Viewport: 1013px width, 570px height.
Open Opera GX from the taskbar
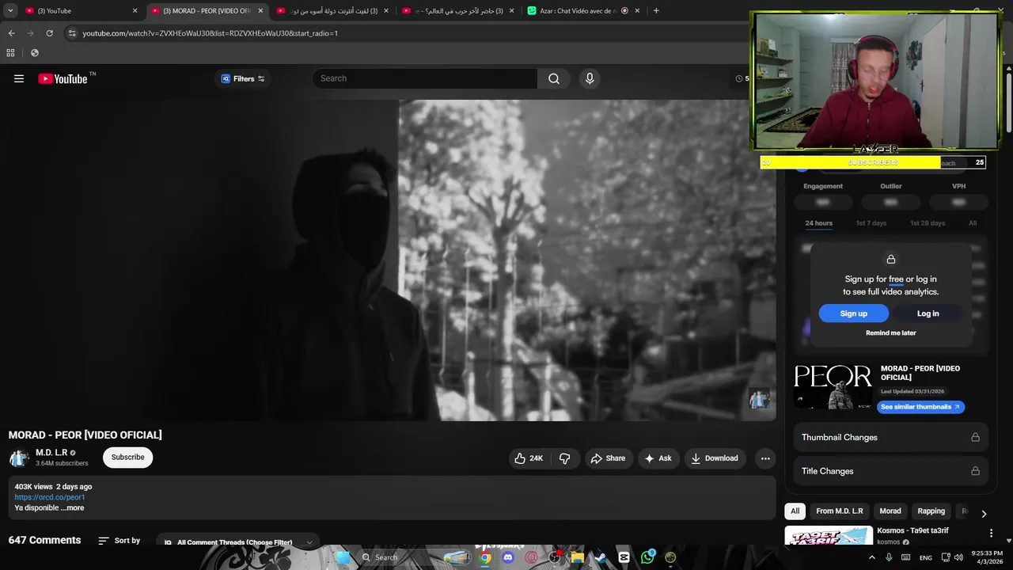[531, 557]
